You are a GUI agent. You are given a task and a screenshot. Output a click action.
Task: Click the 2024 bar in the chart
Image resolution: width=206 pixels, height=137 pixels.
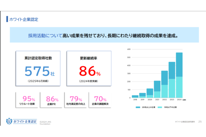(x=179, y=75)
